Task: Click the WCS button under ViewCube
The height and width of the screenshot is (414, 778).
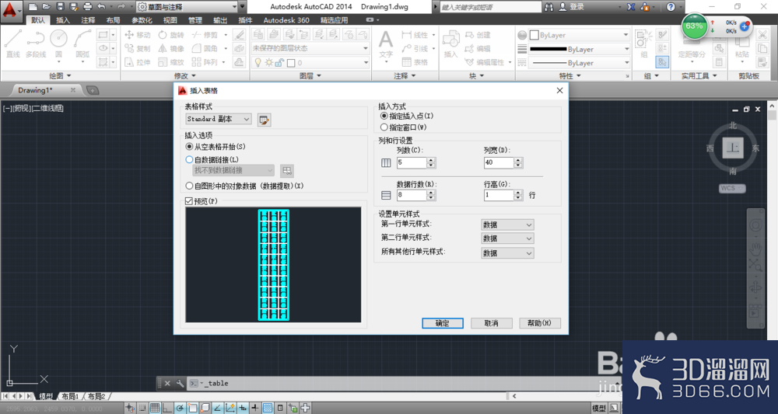Action: point(732,188)
